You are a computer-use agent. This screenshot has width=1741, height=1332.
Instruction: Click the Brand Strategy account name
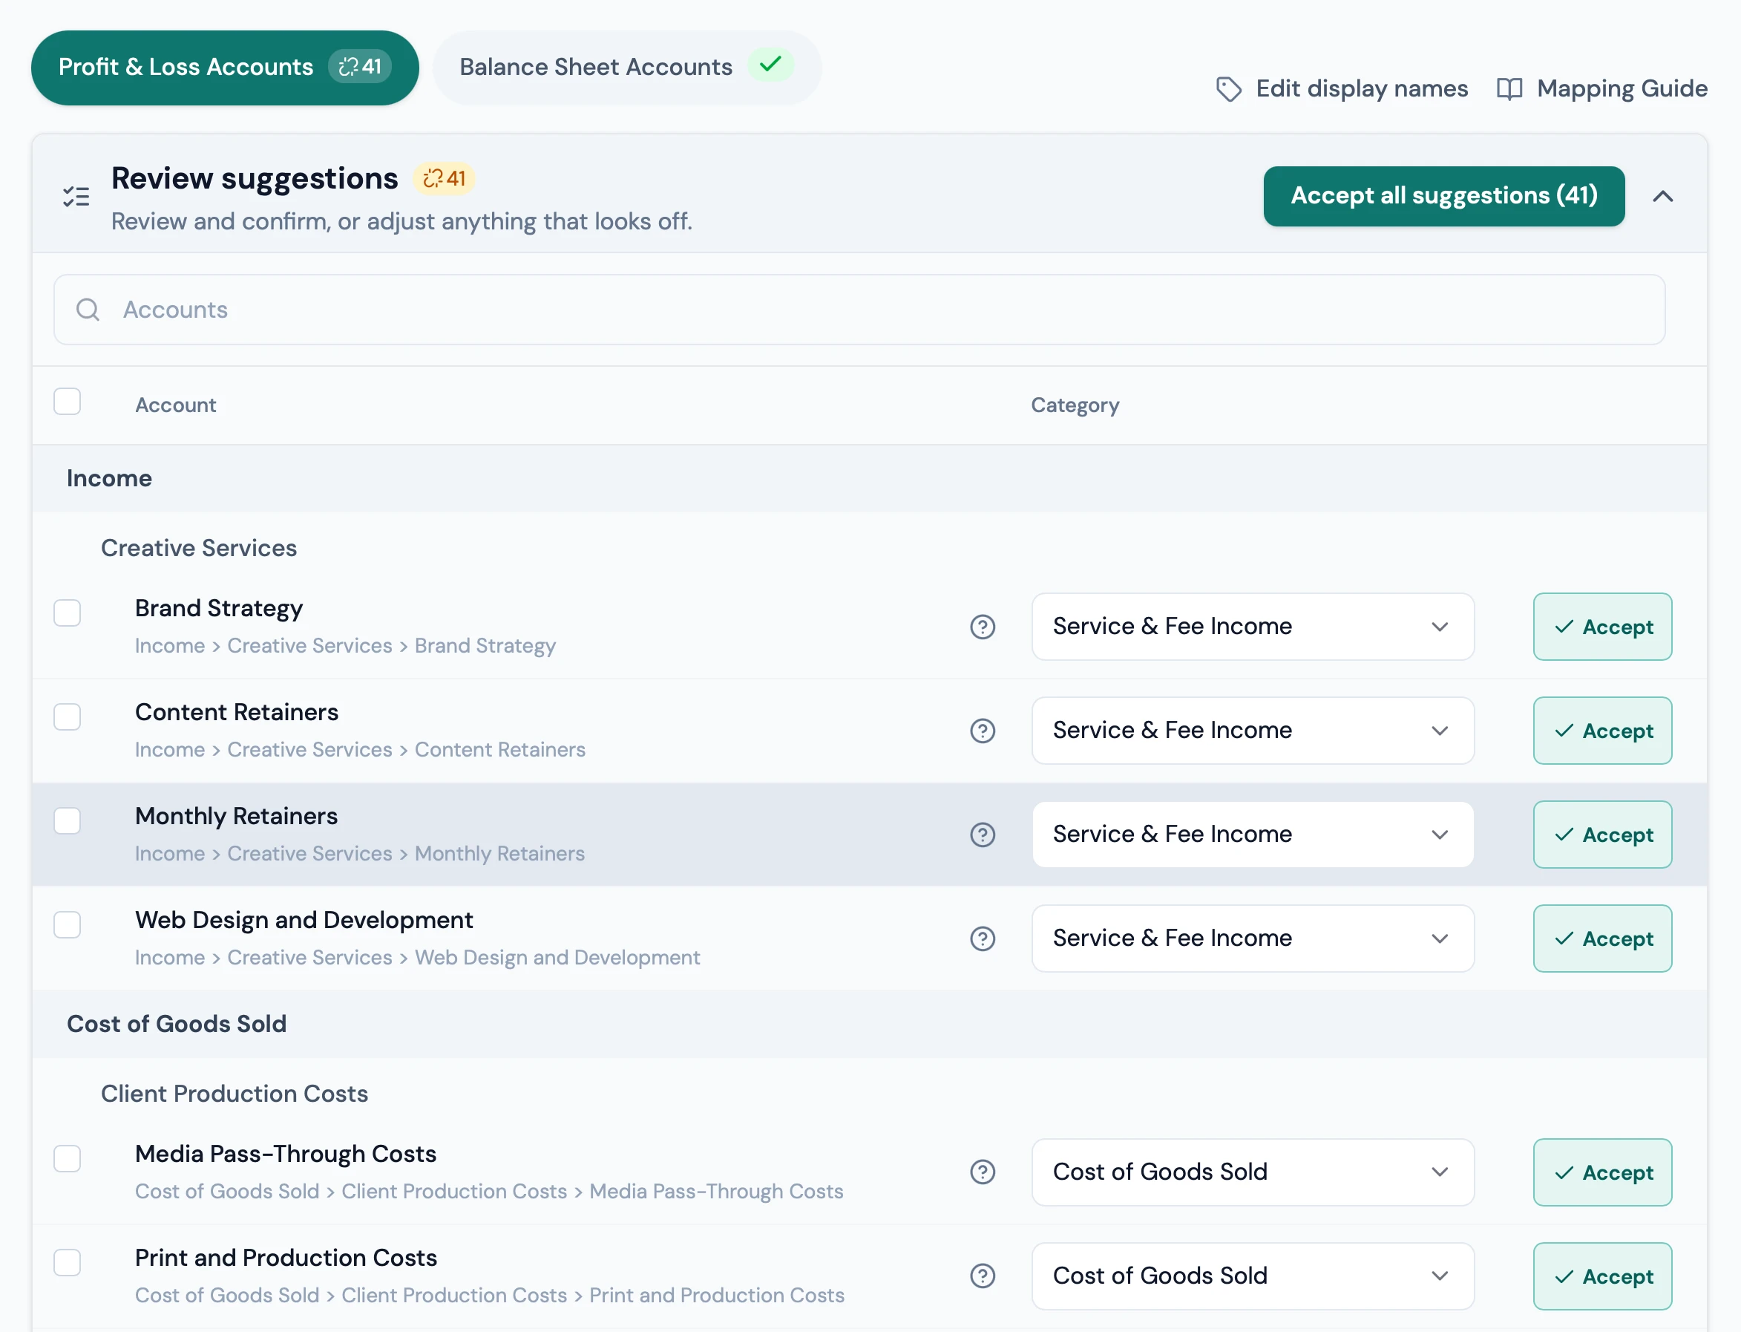219,608
